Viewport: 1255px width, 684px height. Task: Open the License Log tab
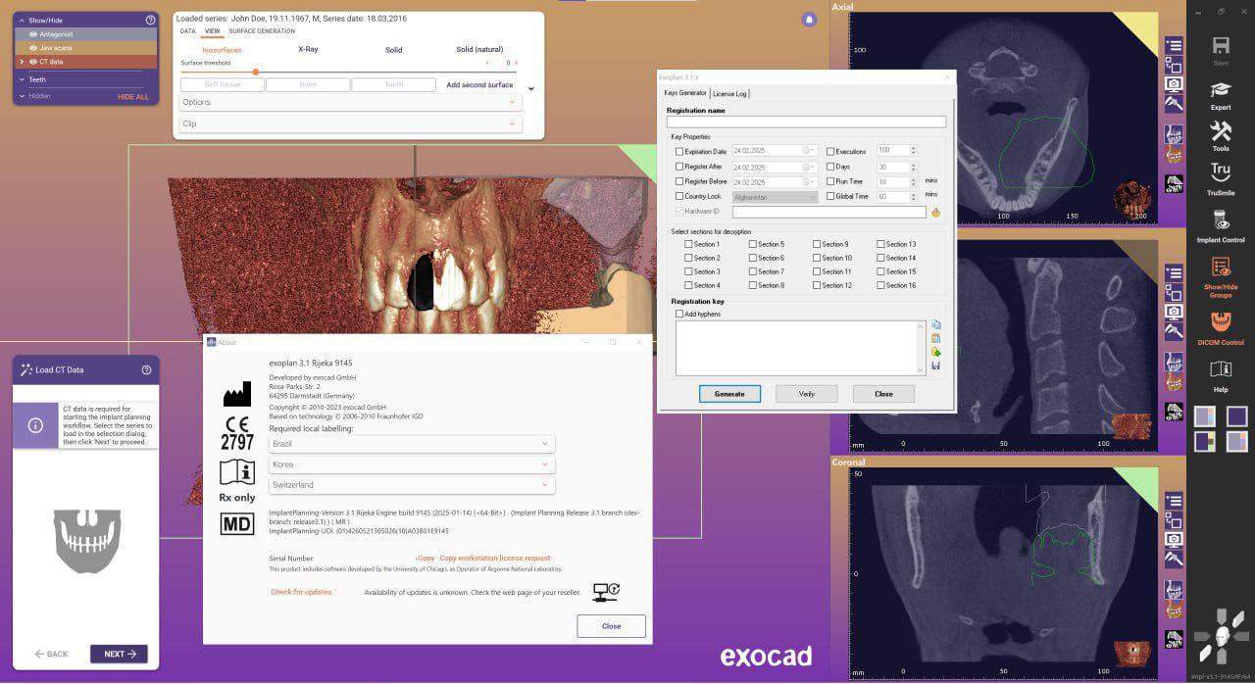(729, 93)
